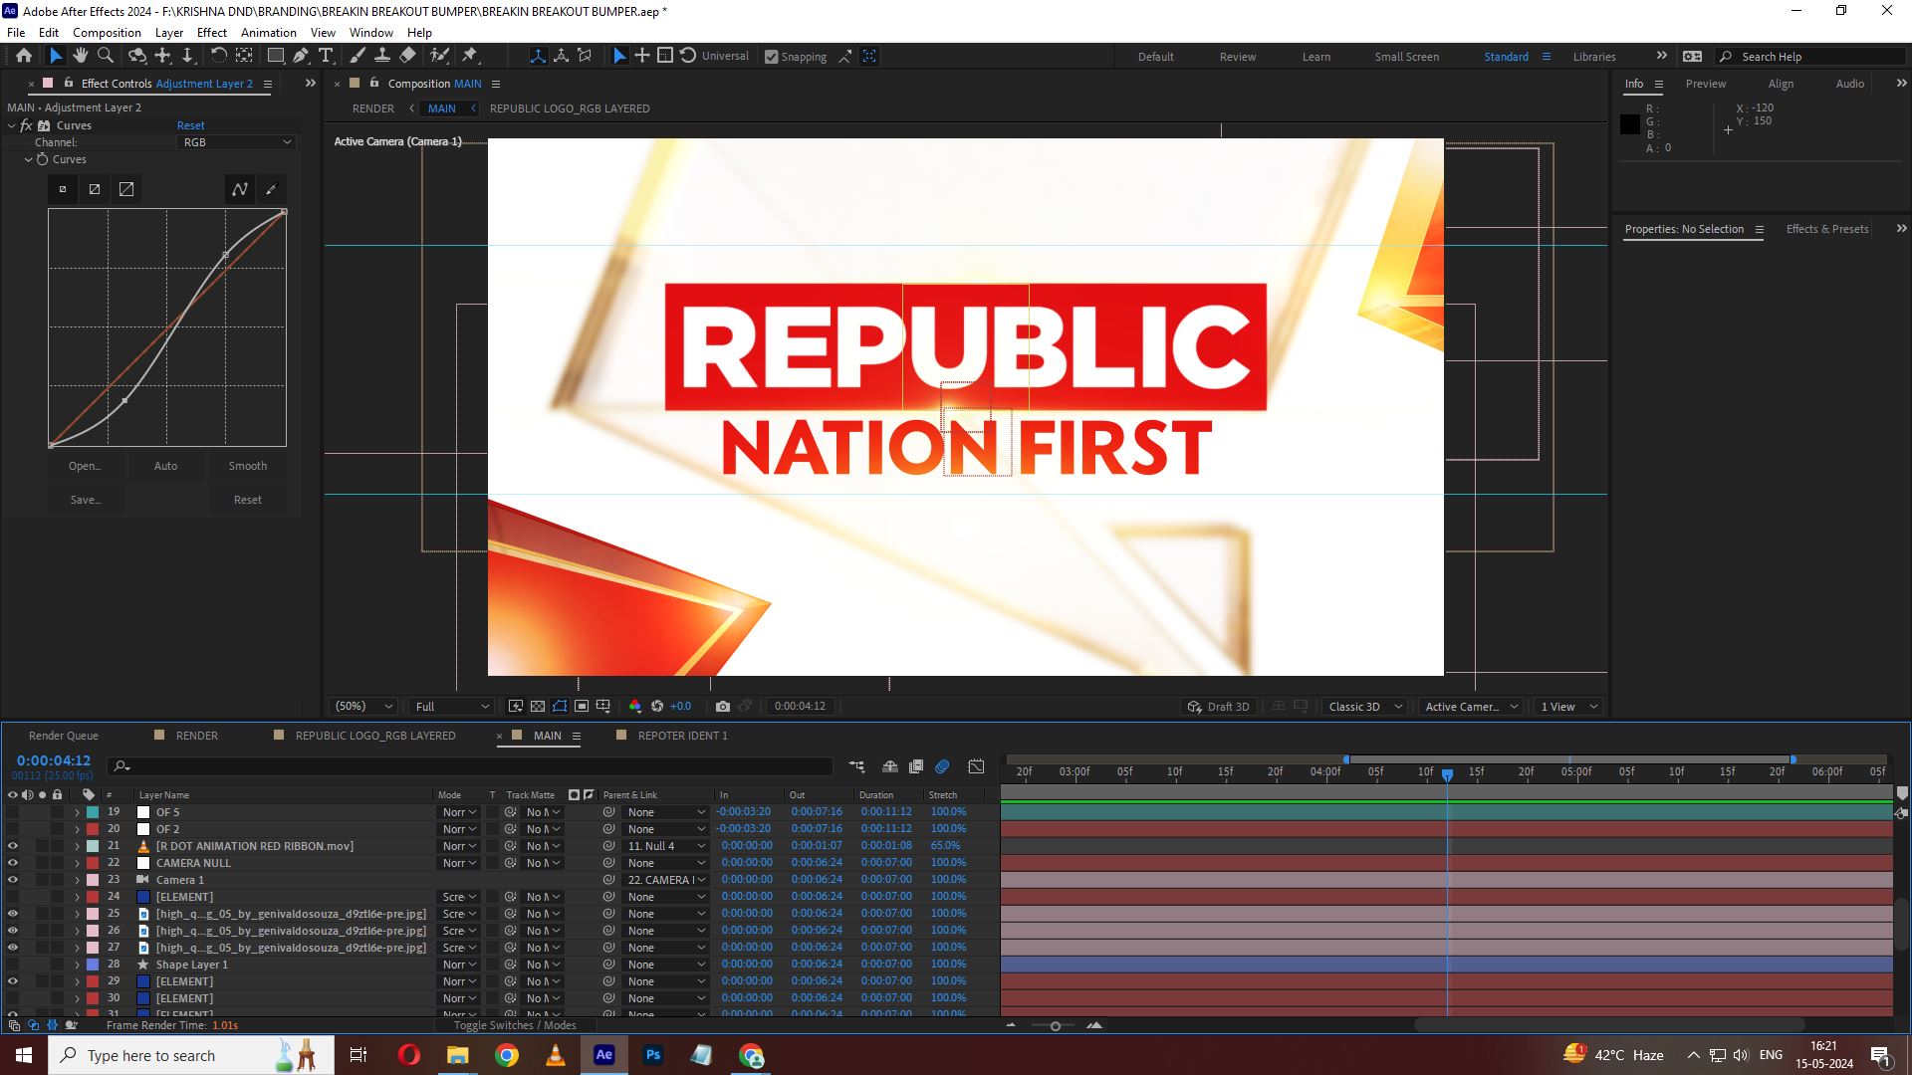
Task: Open After Effects from the Windows taskbar
Action: click(603, 1055)
